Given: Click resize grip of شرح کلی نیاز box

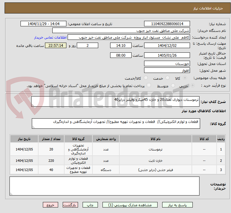Looking at the screenshot, I should pyautogui.click(x=33, y=105).
